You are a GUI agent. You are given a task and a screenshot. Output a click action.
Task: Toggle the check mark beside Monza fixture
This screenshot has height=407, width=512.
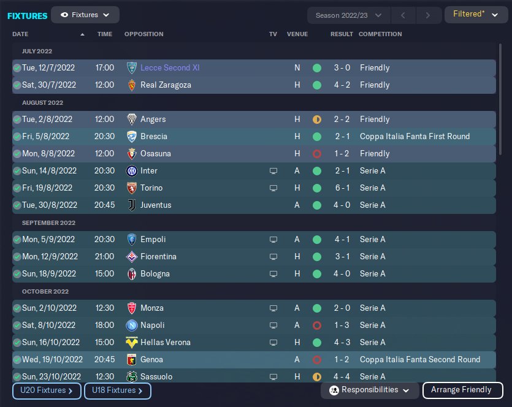click(17, 308)
